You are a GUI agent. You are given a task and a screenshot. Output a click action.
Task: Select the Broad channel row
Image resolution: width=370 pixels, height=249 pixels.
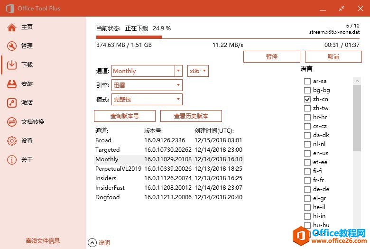pyautogui.click(x=169, y=140)
